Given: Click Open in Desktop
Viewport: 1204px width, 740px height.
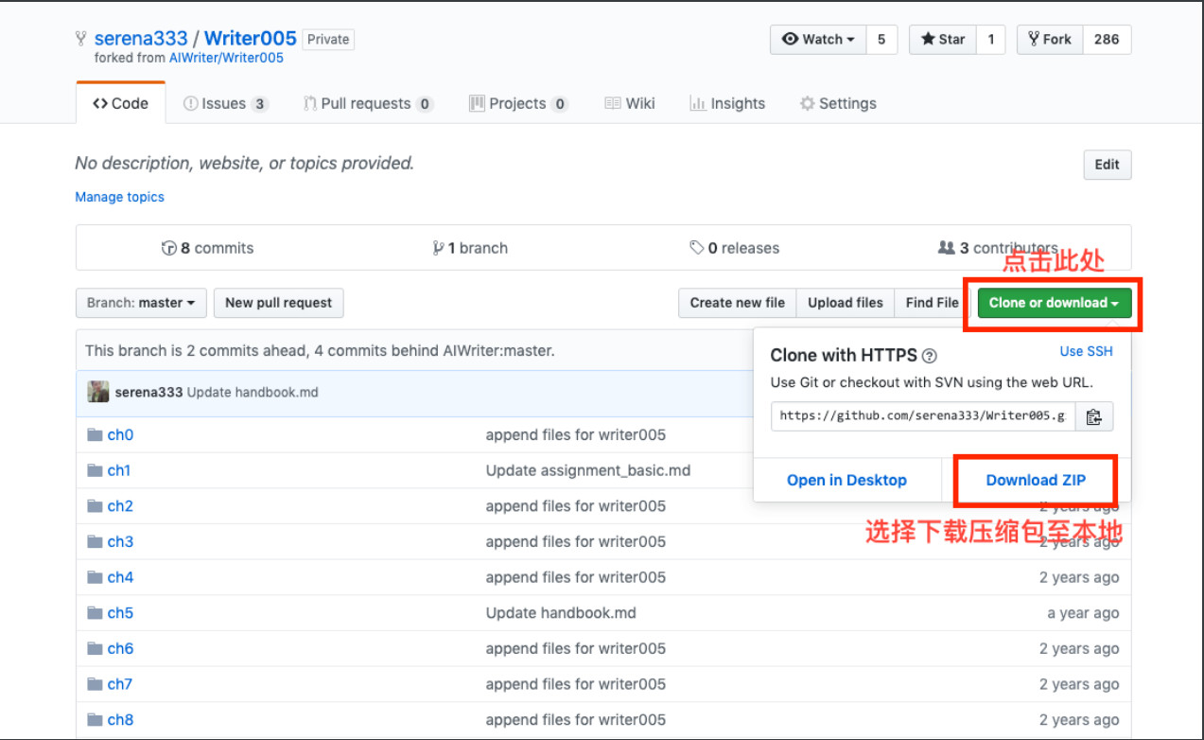Looking at the screenshot, I should [x=846, y=480].
